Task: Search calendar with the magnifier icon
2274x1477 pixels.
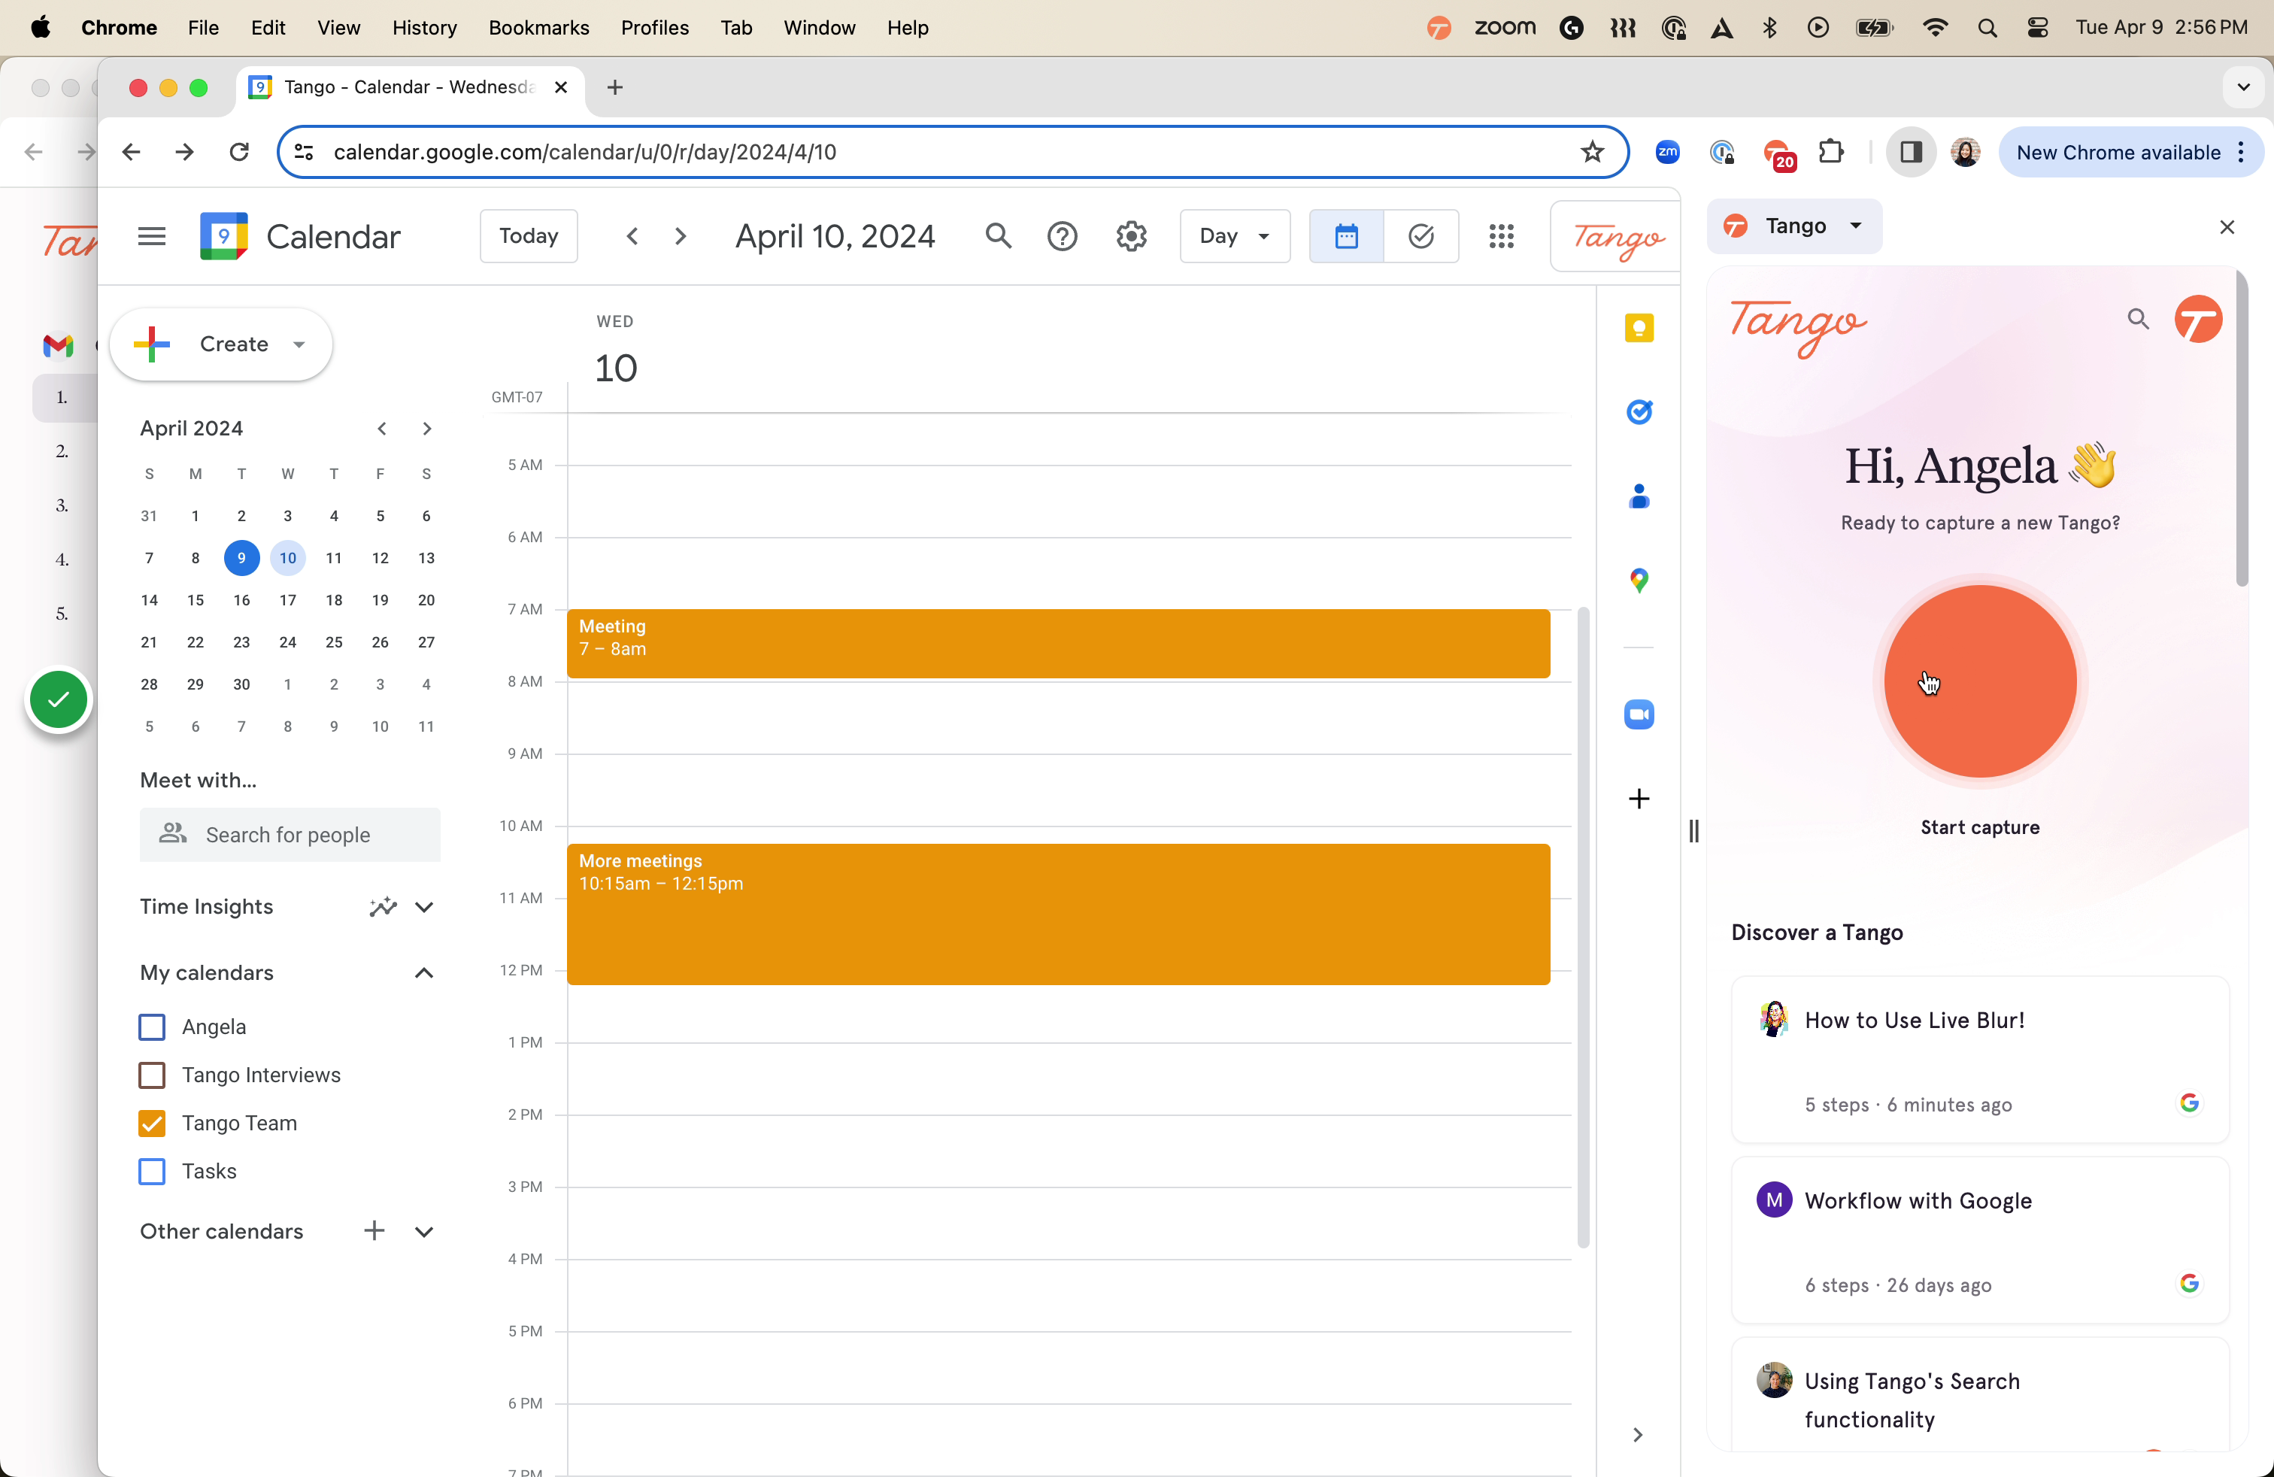Action: [999, 236]
